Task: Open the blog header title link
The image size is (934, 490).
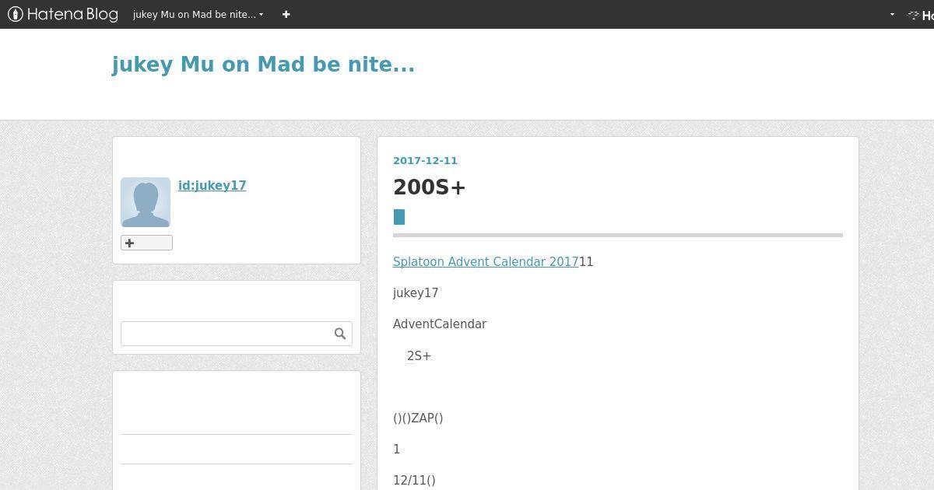Action: (x=263, y=65)
